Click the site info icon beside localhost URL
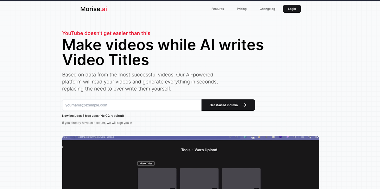This screenshot has width=380, height=189. (x=74, y=137)
